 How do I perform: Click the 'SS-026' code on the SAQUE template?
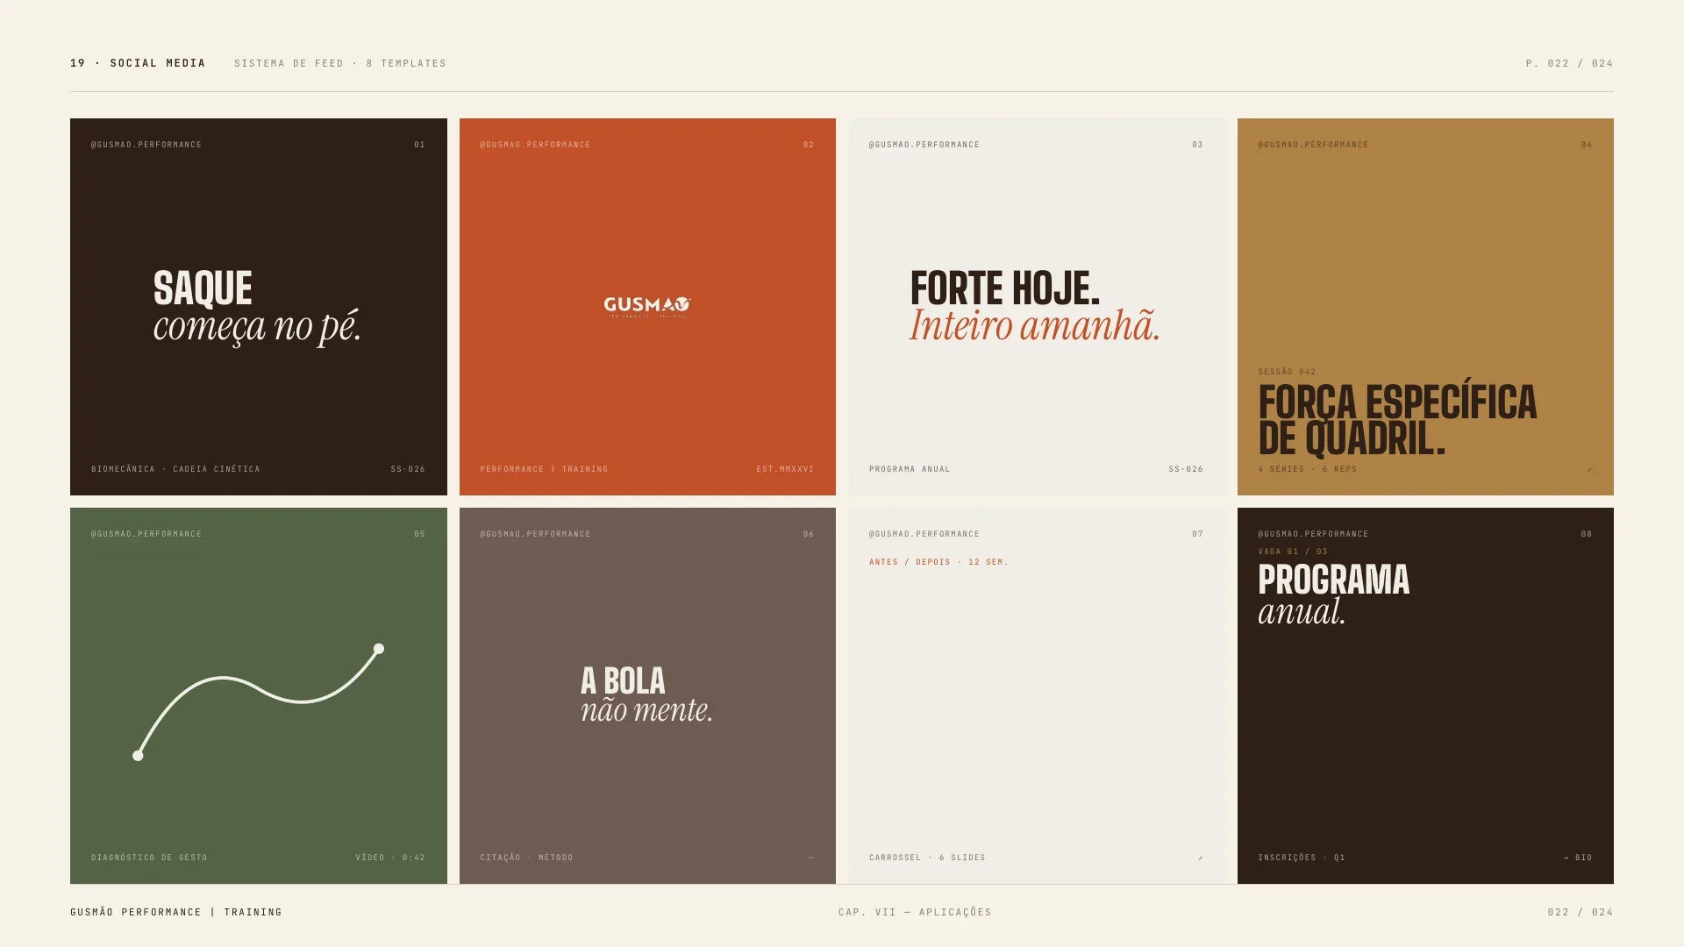coord(408,469)
